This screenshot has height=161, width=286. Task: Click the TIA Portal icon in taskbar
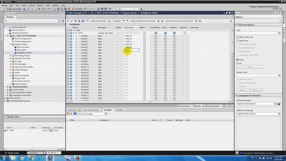click(50, 158)
